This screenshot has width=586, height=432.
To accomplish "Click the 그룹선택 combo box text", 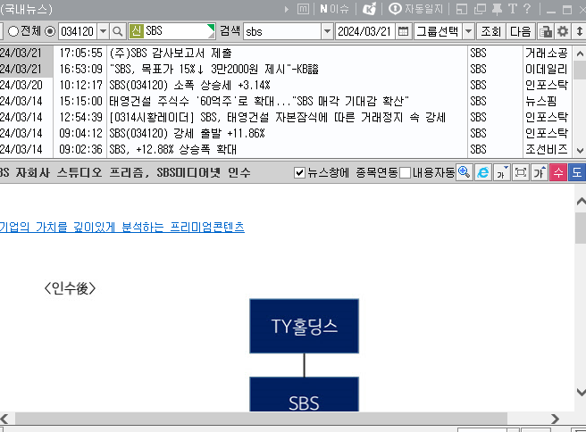I will pyautogui.click(x=438, y=31).
